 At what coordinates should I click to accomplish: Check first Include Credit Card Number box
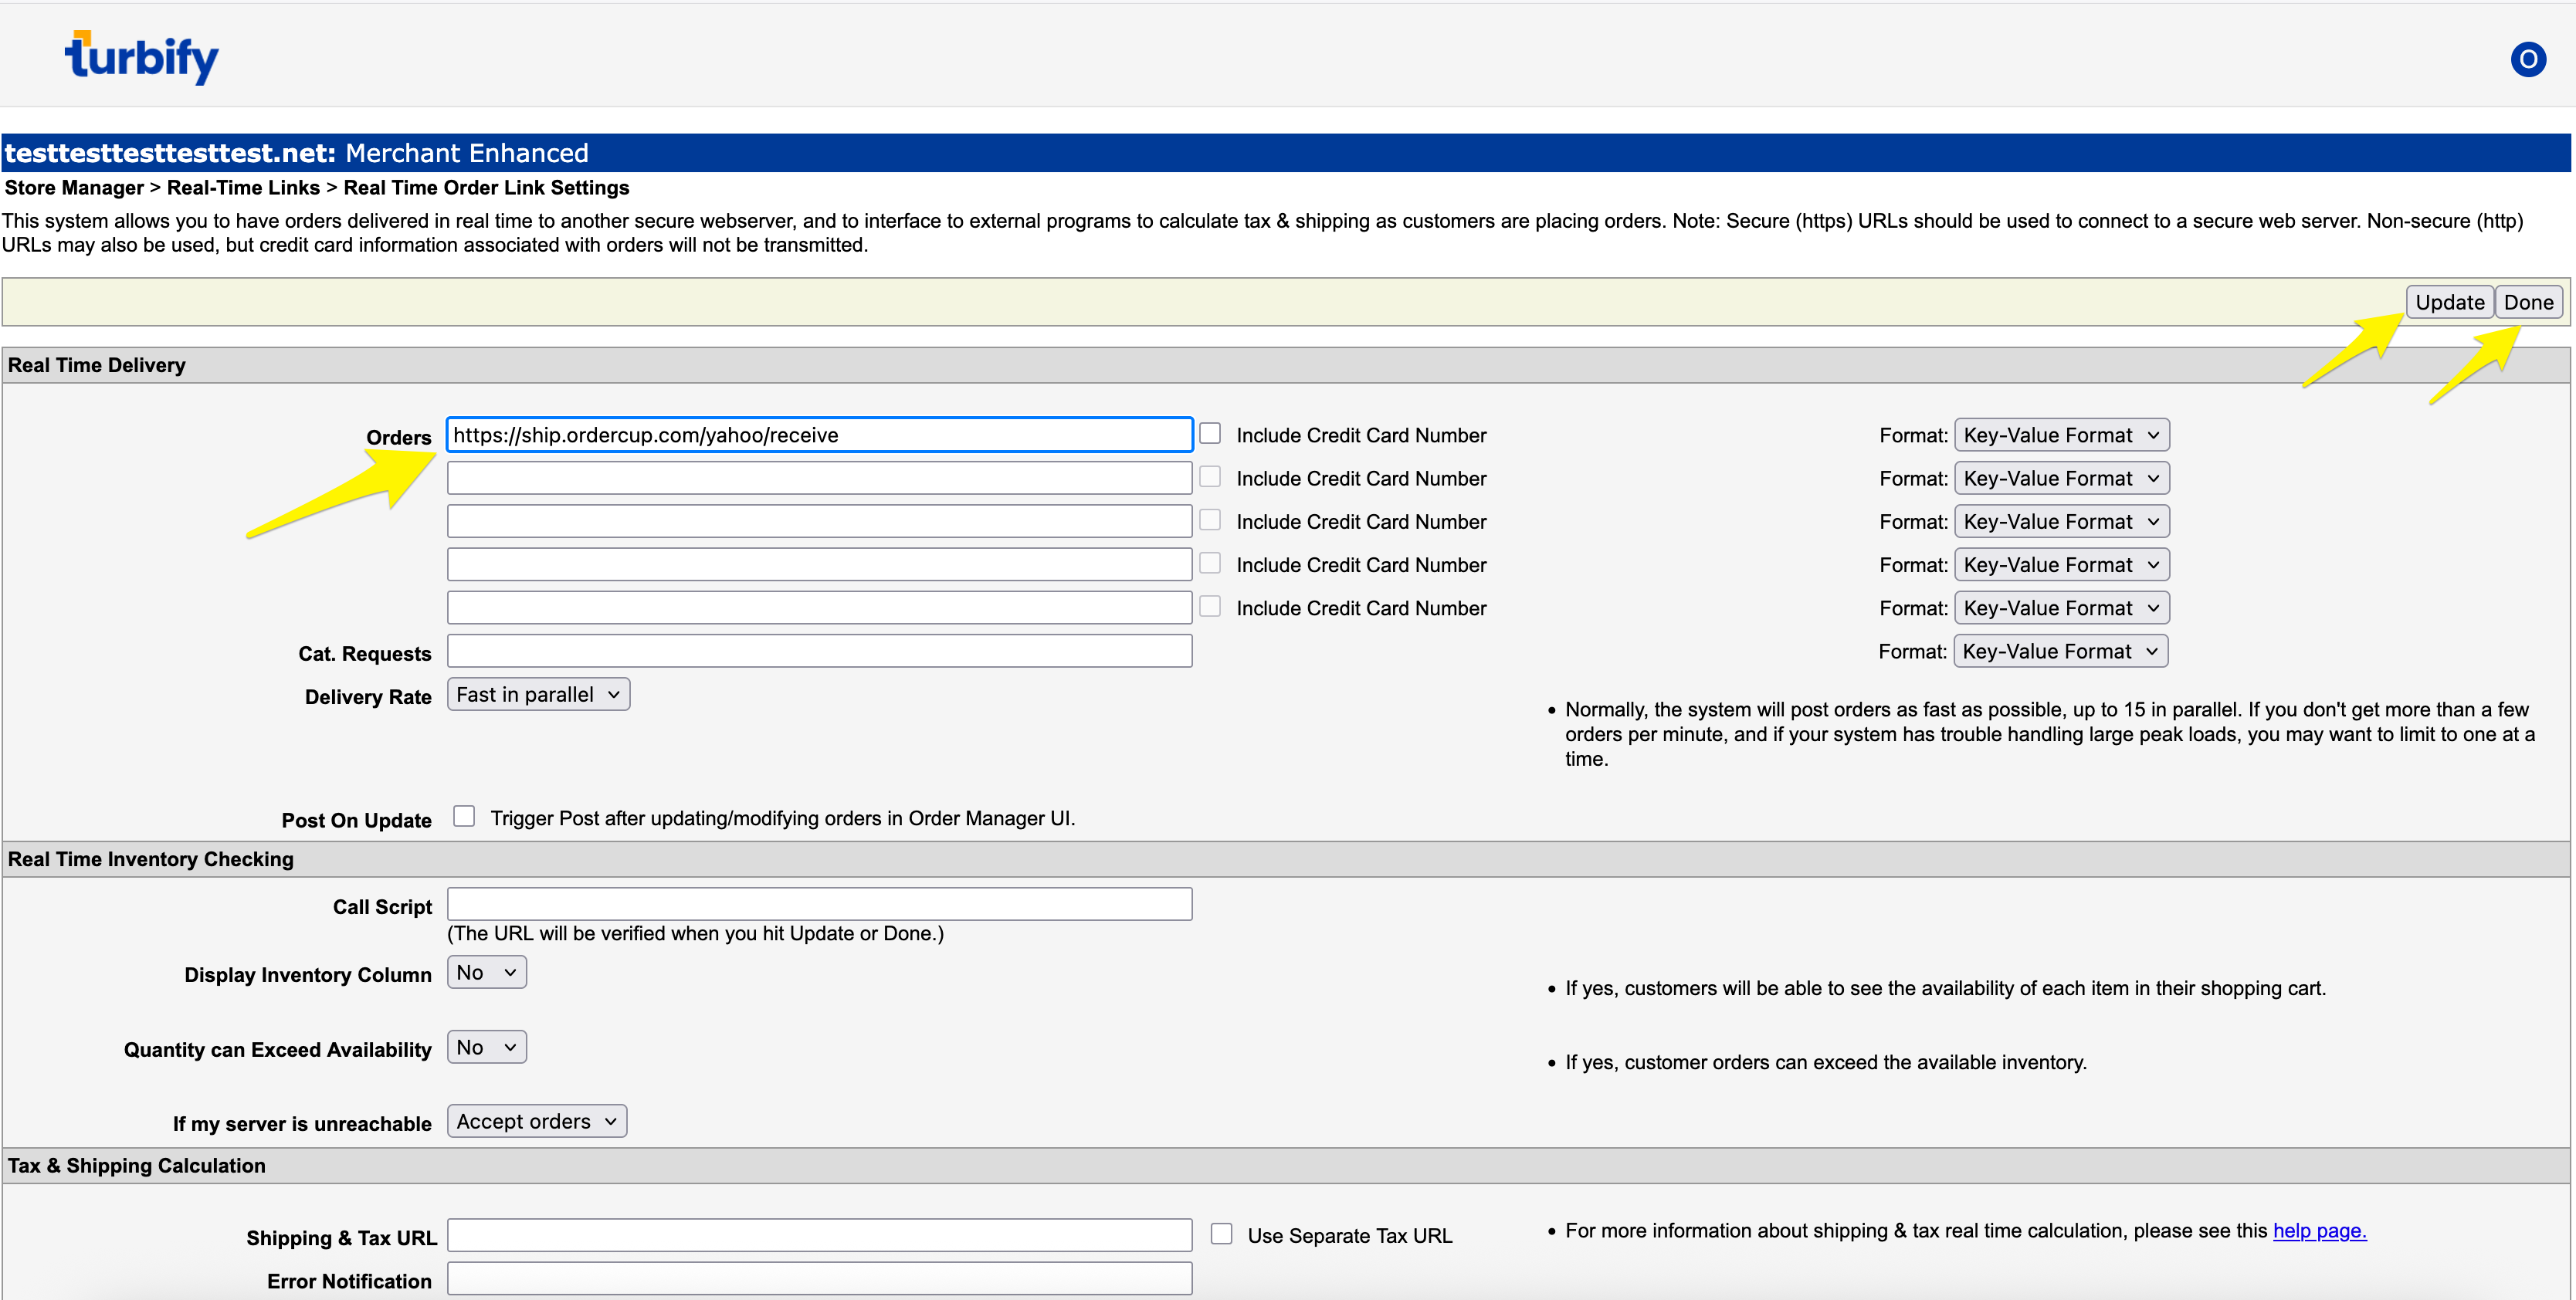coord(1210,433)
